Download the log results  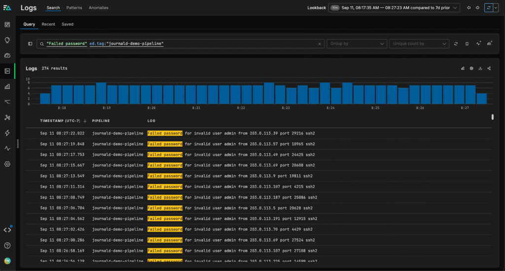[x=480, y=68]
